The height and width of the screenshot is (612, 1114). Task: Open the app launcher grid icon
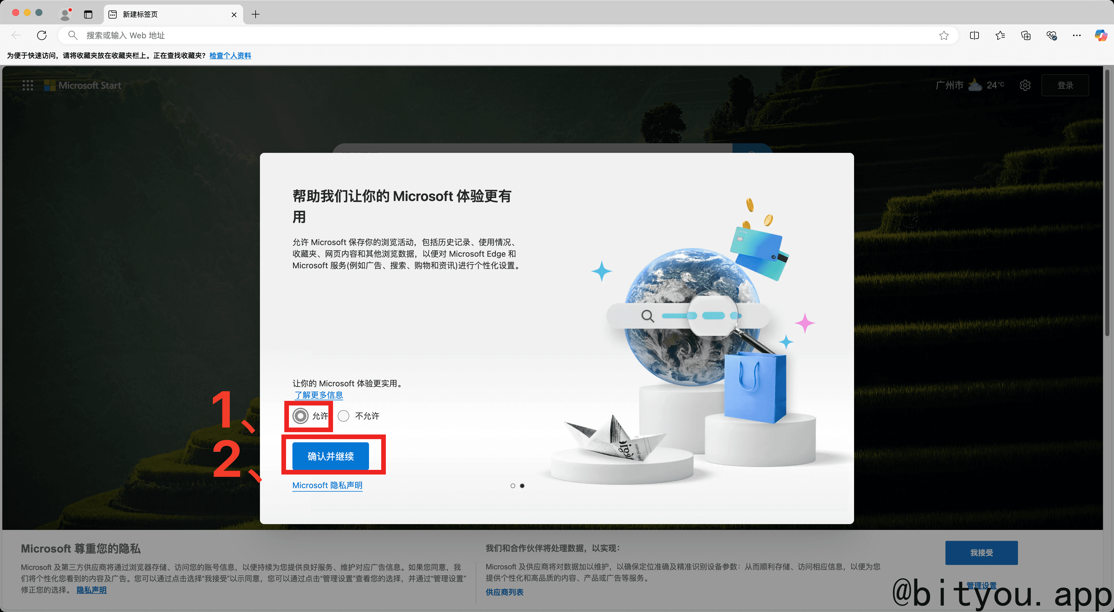click(28, 85)
